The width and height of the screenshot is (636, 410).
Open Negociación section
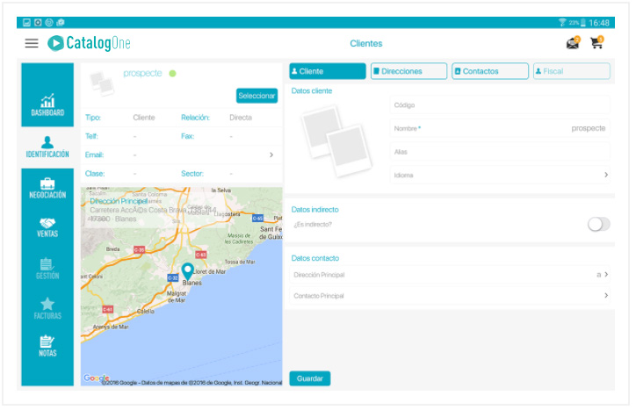[47, 188]
